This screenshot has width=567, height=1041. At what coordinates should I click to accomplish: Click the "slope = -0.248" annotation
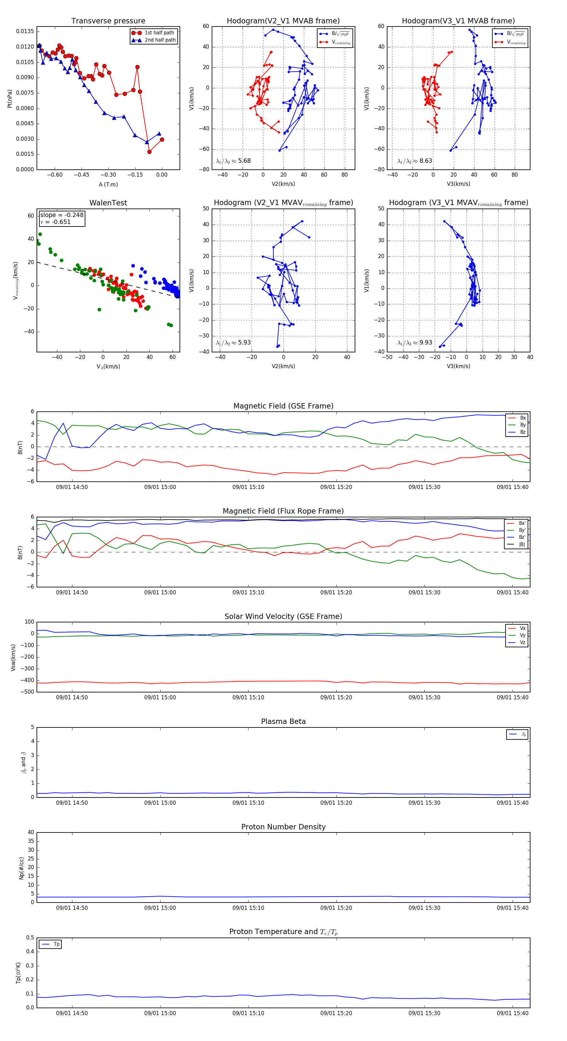pyautogui.click(x=62, y=215)
